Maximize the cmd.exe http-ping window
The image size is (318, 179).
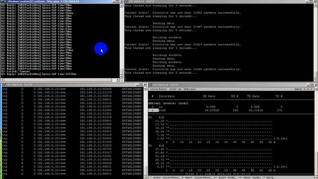point(117,1)
